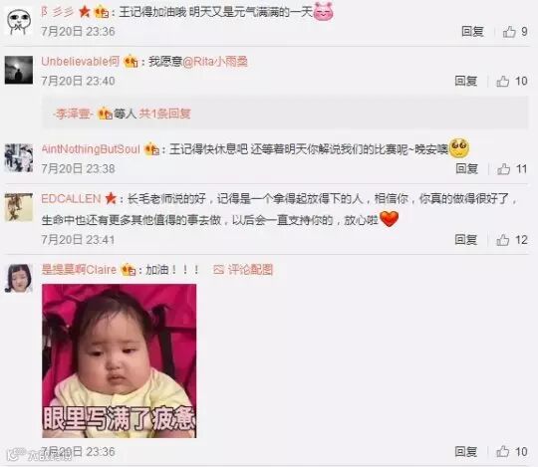Screen dimensions: 538x467
Task: Open EDCALLEN's profile avatar
Action: coord(19,207)
